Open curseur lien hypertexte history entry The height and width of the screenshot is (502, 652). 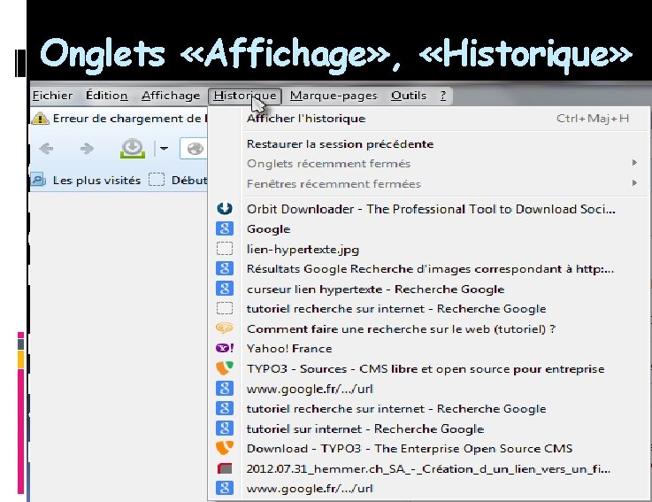[x=428, y=289]
